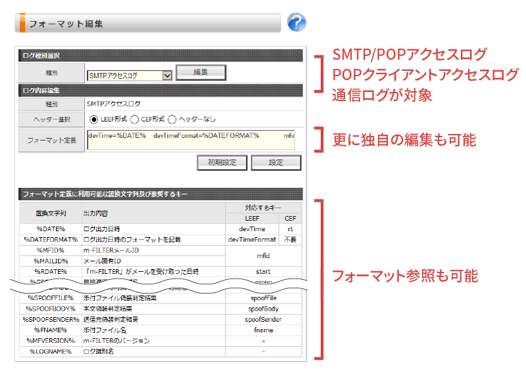This screenshot has width=526, height=375.
Task: Click the %LOGNAME% table cell
Action: (50, 352)
